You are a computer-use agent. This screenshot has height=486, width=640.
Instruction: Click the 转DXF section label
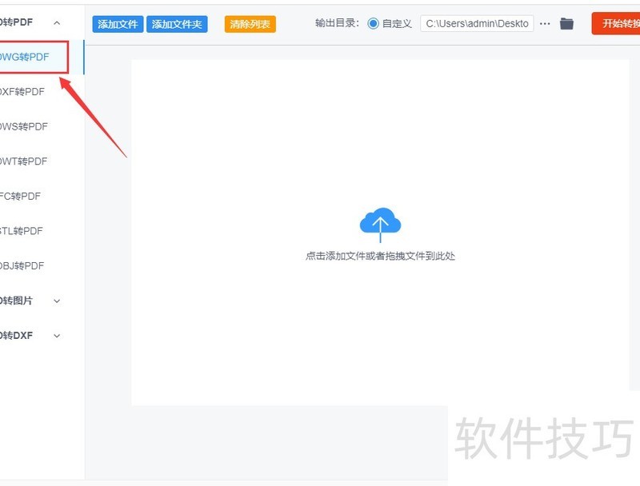pos(16,336)
